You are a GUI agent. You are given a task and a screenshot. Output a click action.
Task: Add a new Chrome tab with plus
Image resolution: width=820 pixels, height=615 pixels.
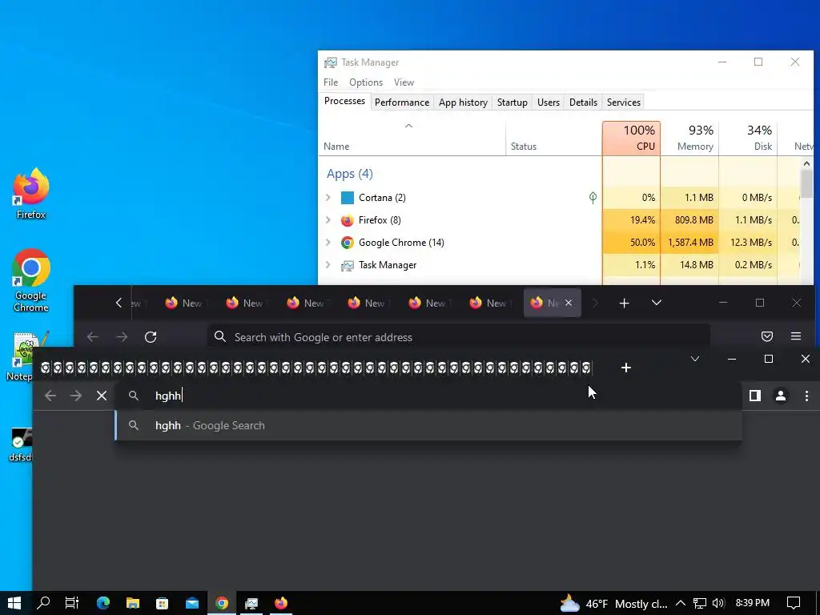[626, 368]
